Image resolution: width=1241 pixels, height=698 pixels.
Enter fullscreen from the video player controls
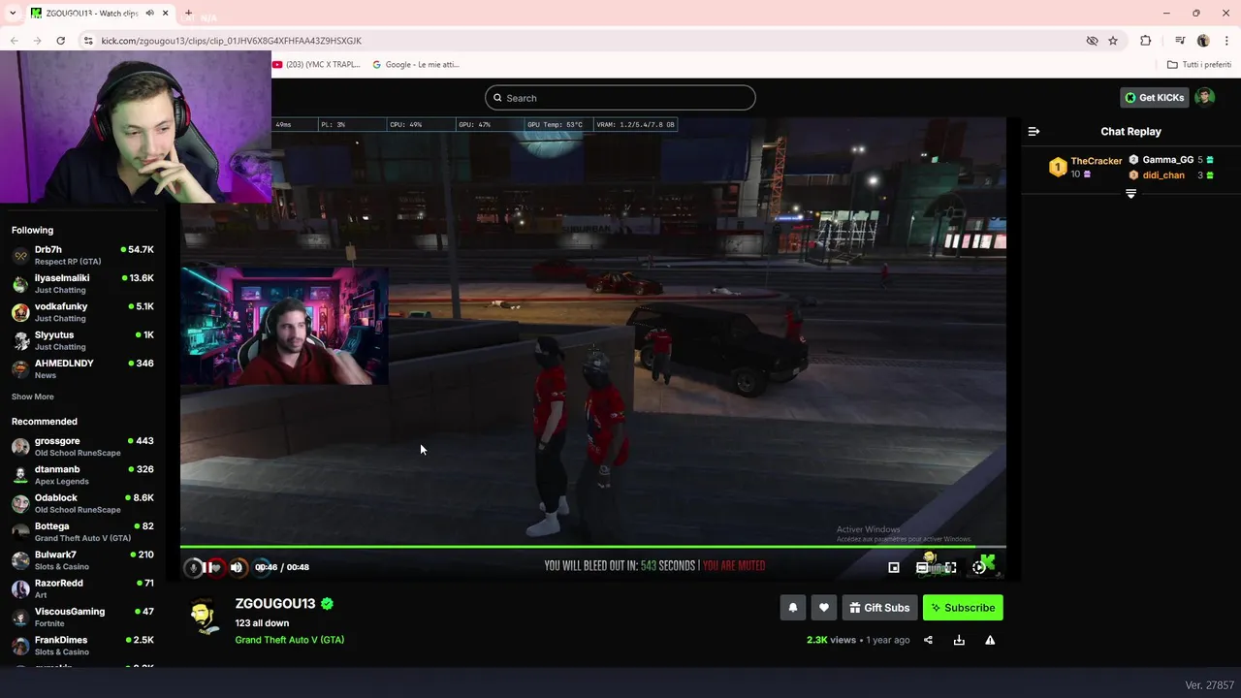tap(950, 567)
